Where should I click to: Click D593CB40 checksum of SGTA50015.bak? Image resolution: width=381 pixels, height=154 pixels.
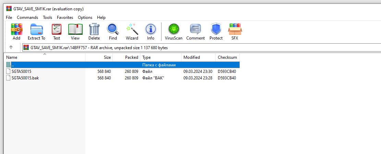tap(227, 78)
